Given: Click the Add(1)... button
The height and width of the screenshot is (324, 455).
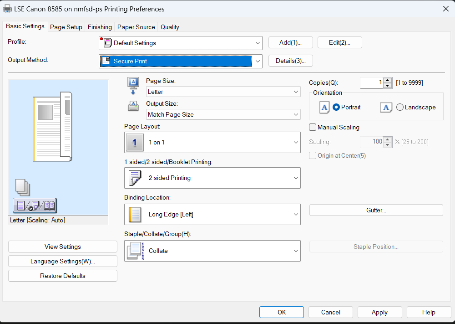Looking at the screenshot, I should (290, 42).
